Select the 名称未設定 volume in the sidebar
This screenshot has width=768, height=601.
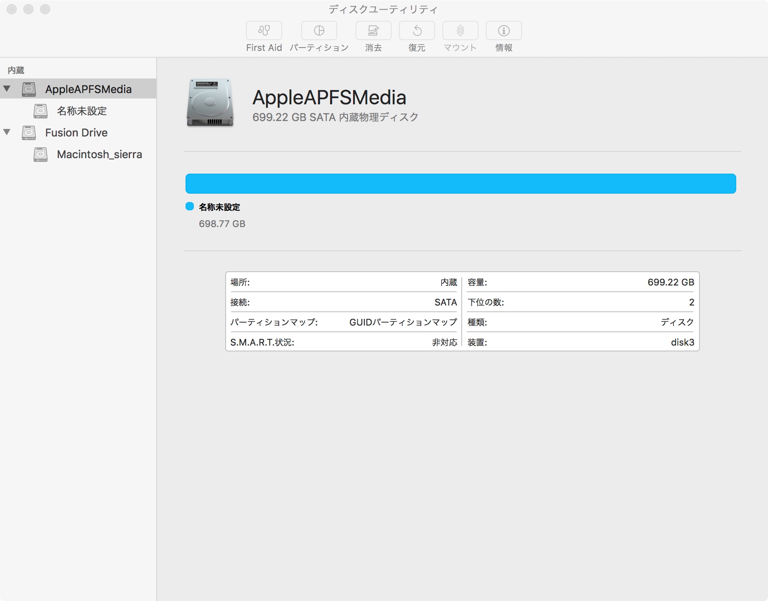78,111
